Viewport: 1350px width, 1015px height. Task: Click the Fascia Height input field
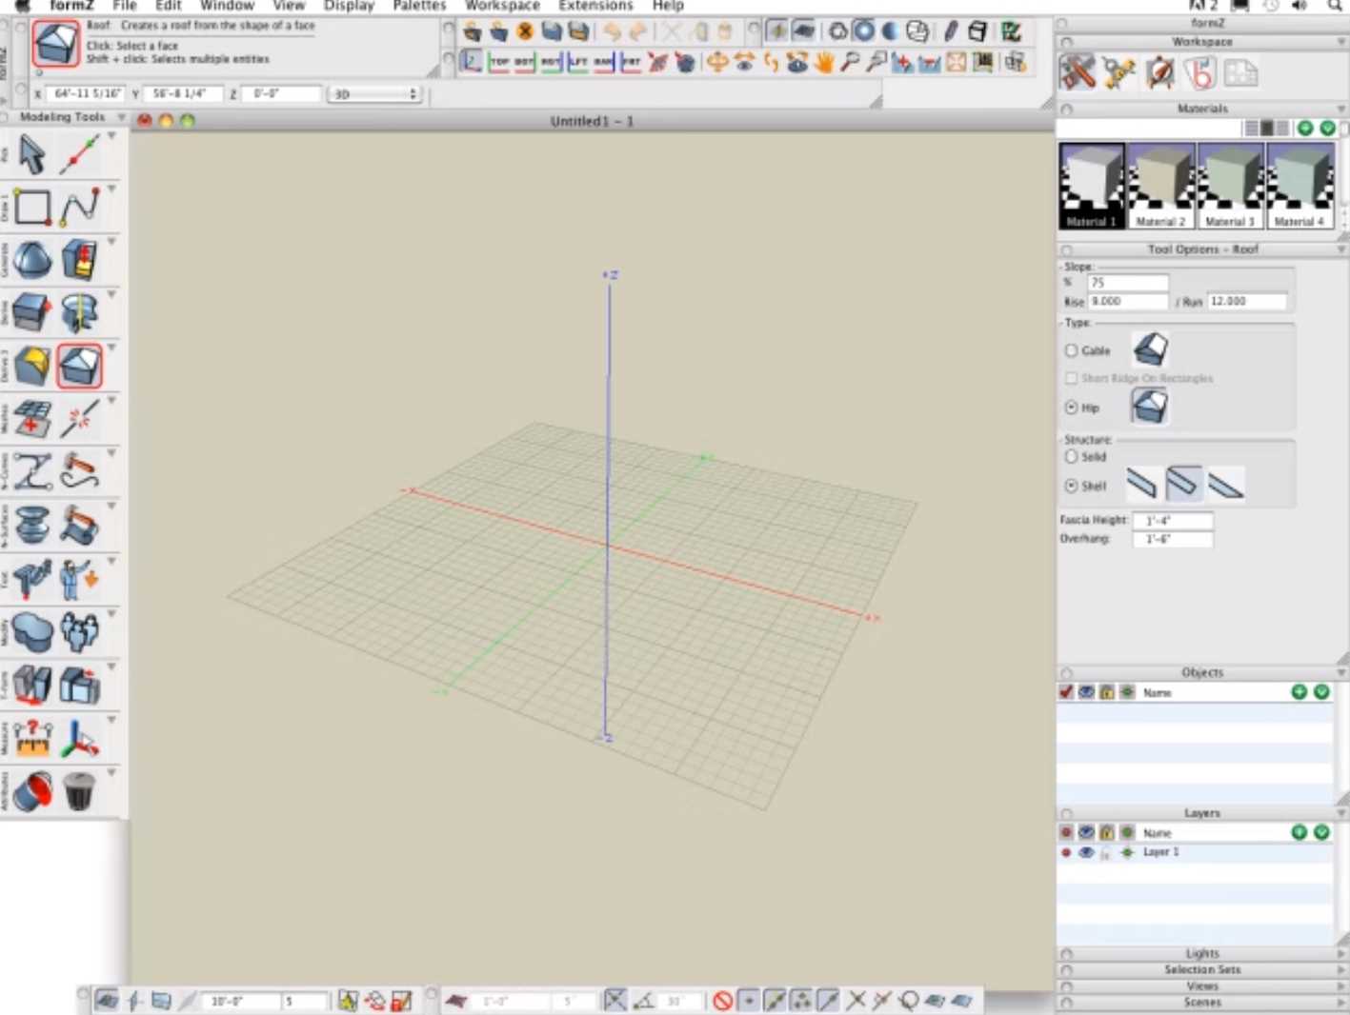click(1173, 521)
